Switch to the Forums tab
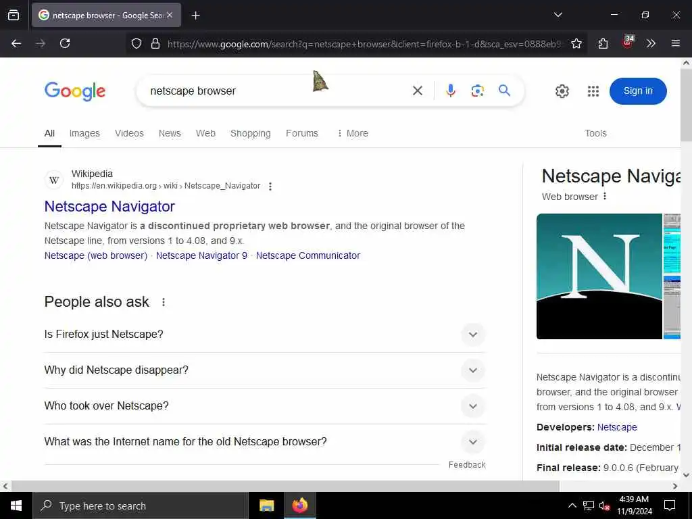The image size is (692, 519). 302,133
